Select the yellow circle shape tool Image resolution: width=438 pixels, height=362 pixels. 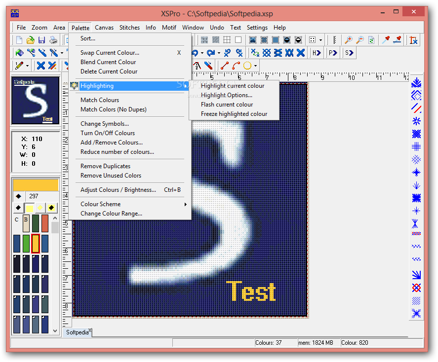point(247,66)
